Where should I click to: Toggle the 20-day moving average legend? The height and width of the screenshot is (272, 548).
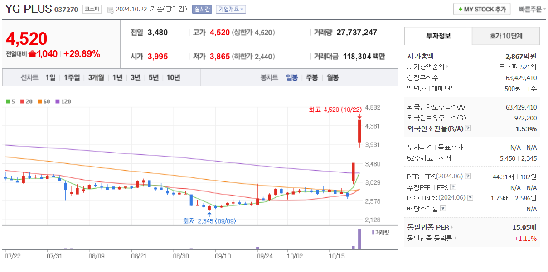pyautogui.click(x=26, y=101)
